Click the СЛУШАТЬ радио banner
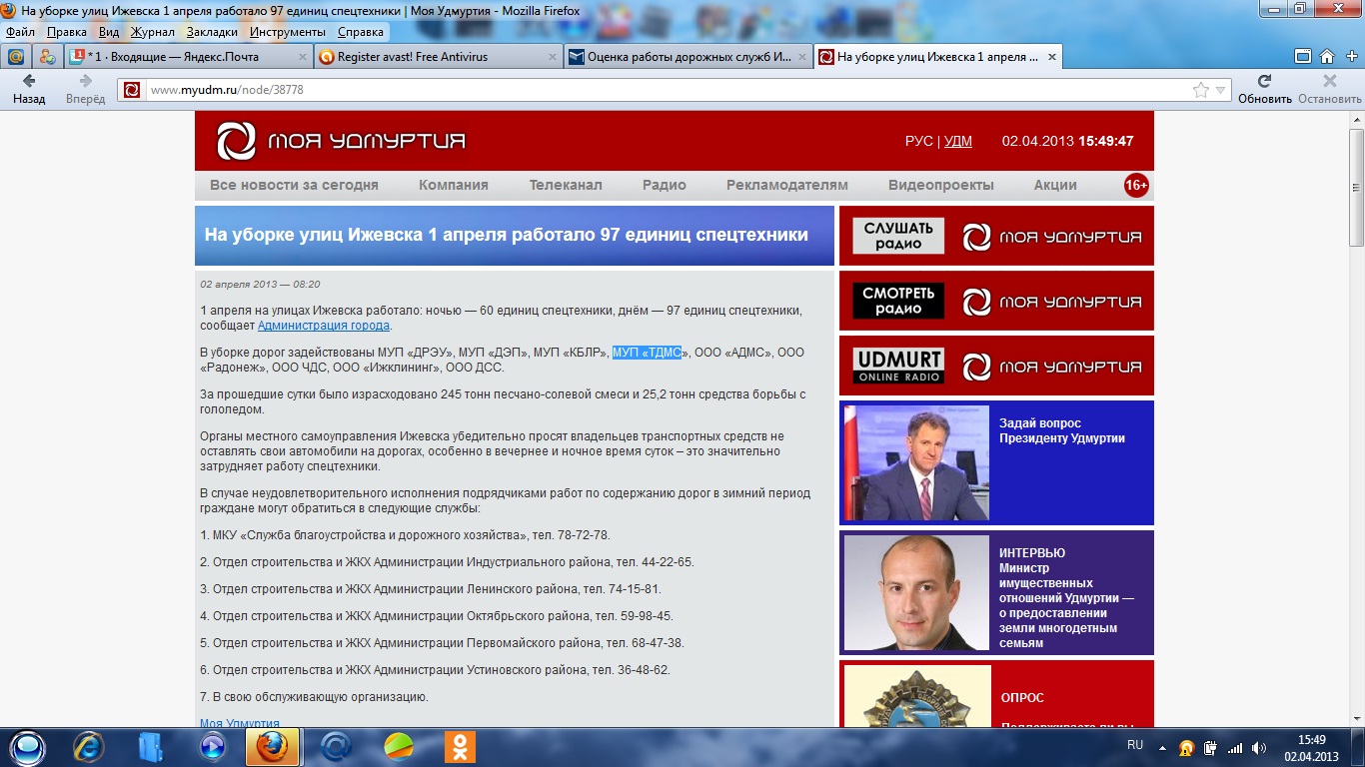 (996, 236)
